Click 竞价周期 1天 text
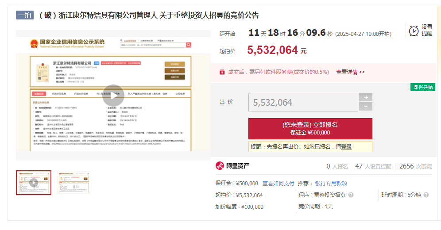This screenshot has width=441, height=230. (316, 207)
